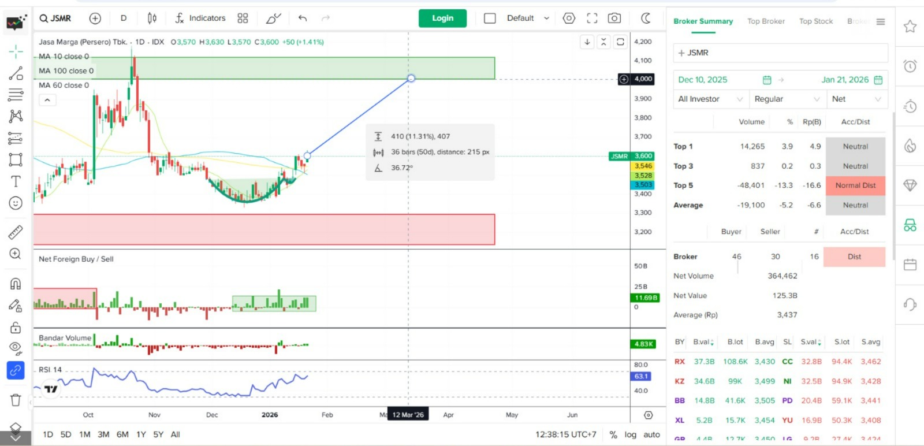924x446 pixels.
Task: Open the object tree layers icon
Action: point(16,428)
